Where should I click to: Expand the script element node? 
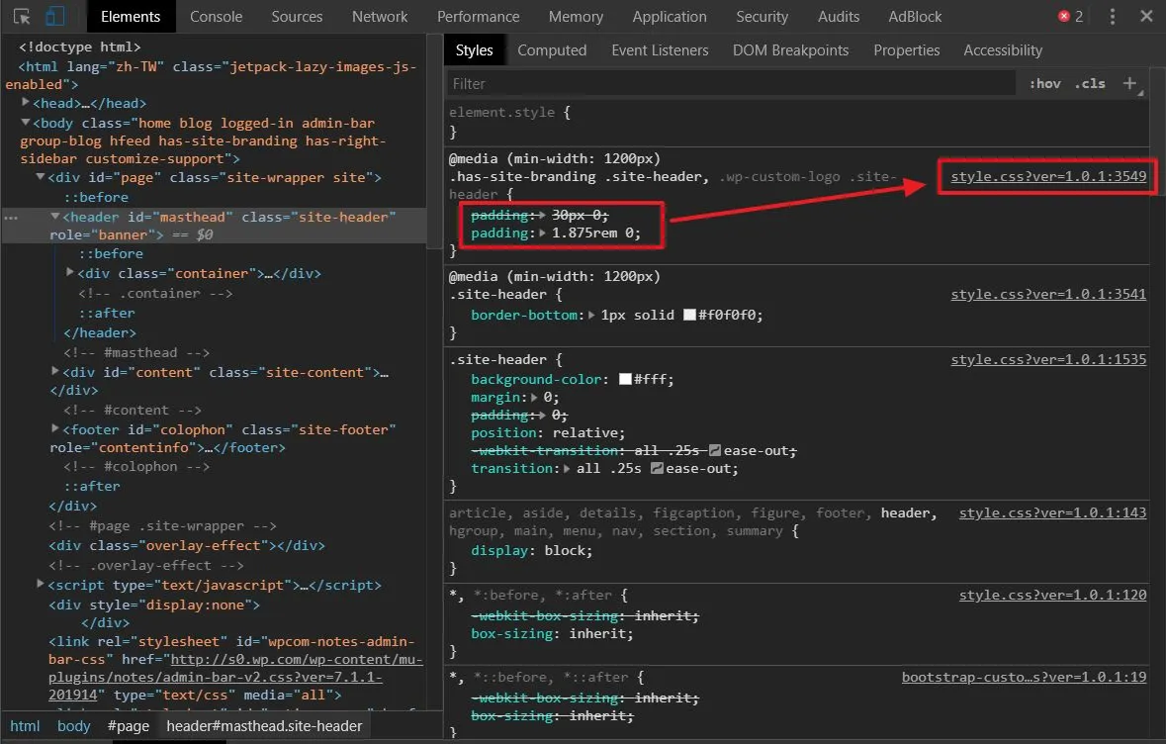pyautogui.click(x=41, y=584)
